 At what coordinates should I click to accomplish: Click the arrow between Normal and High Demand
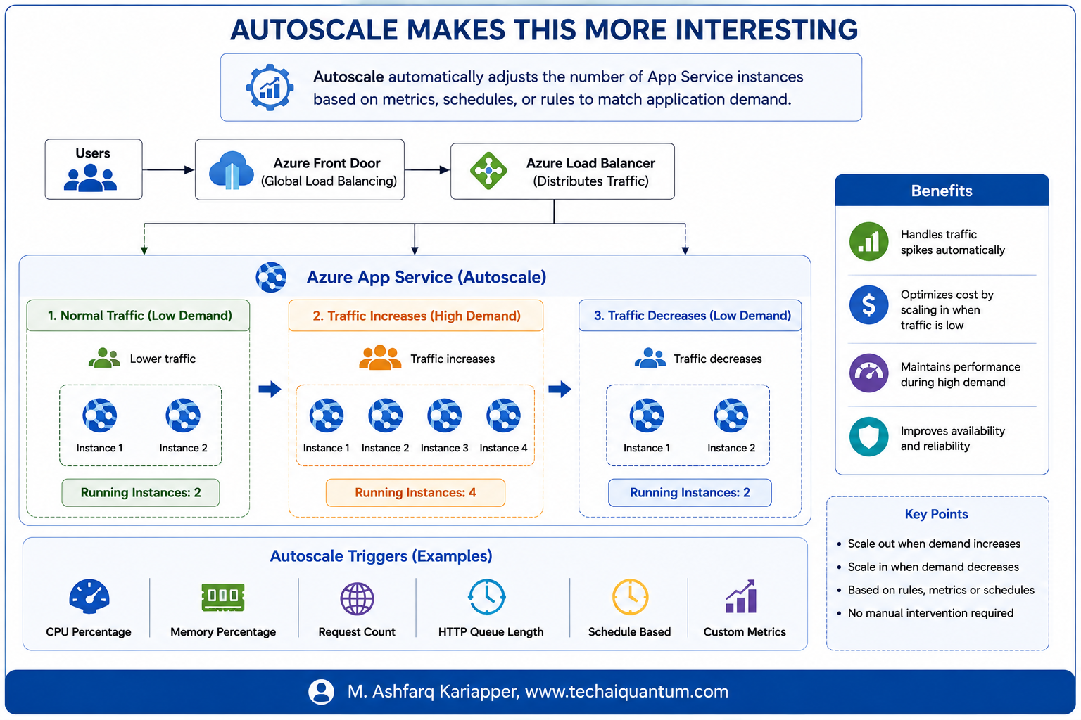coord(270,389)
